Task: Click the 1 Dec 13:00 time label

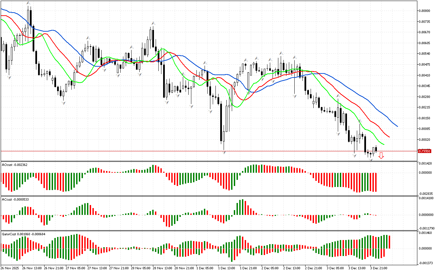Action: click(226, 268)
